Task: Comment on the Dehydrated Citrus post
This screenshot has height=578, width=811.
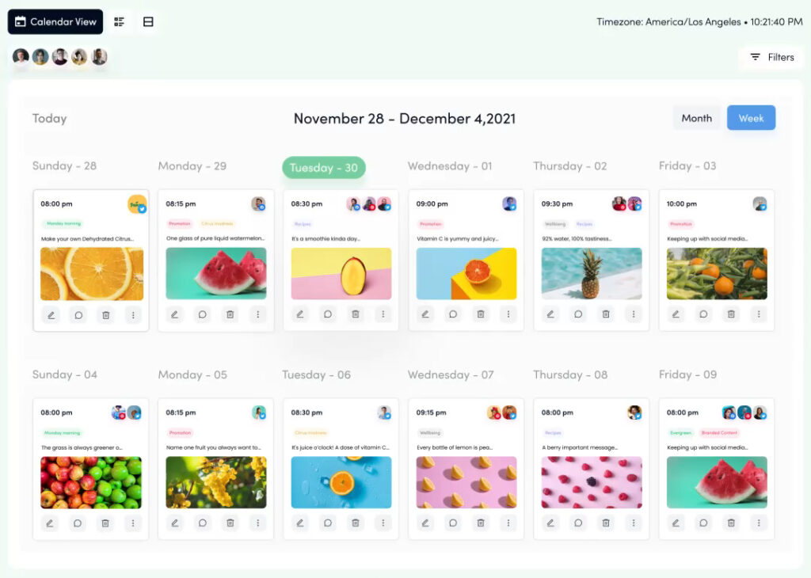Action: pyautogui.click(x=78, y=315)
